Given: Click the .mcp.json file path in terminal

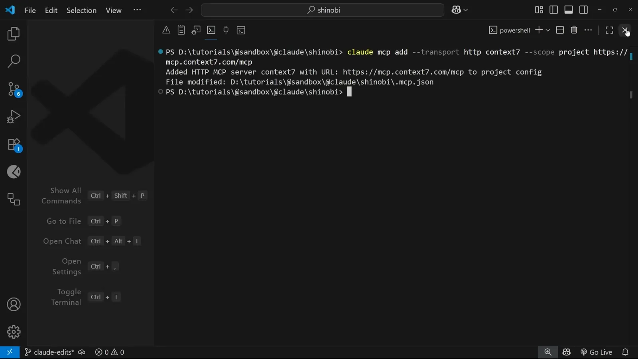Looking at the screenshot, I should (x=332, y=82).
